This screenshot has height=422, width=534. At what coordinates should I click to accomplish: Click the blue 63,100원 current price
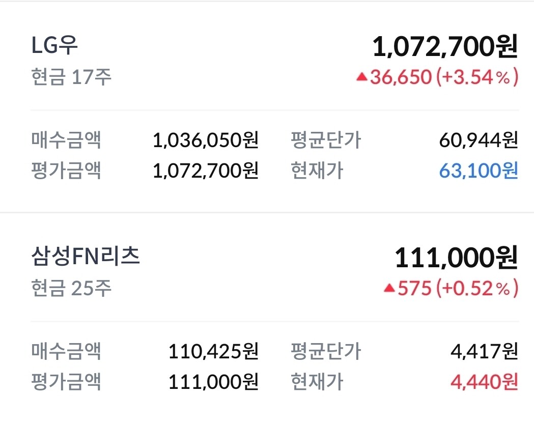(x=479, y=171)
